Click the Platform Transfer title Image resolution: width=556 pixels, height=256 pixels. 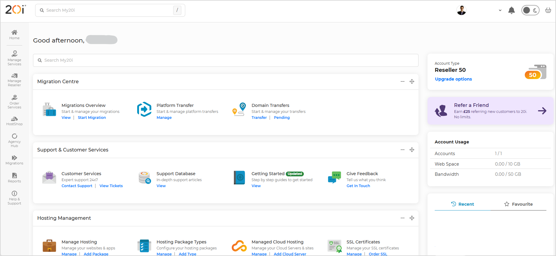click(x=175, y=105)
